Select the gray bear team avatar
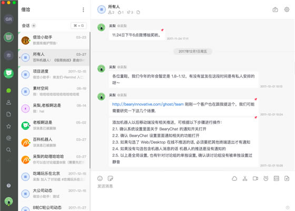 pos(8,37)
